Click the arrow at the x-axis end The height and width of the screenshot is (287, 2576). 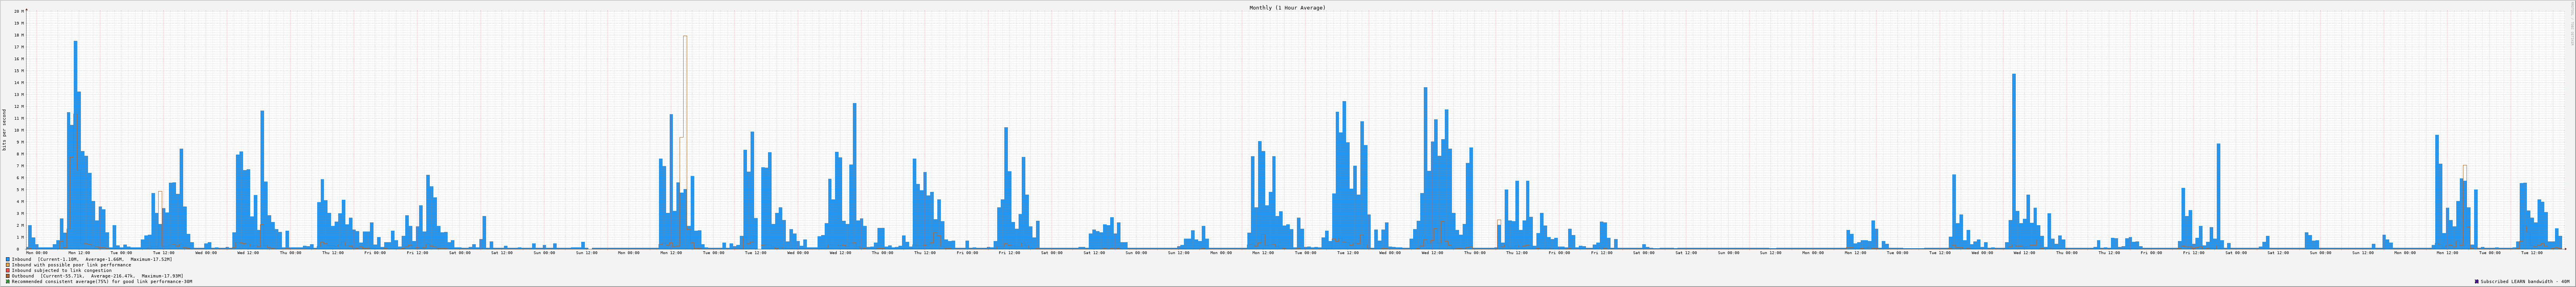[x=2567, y=249]
